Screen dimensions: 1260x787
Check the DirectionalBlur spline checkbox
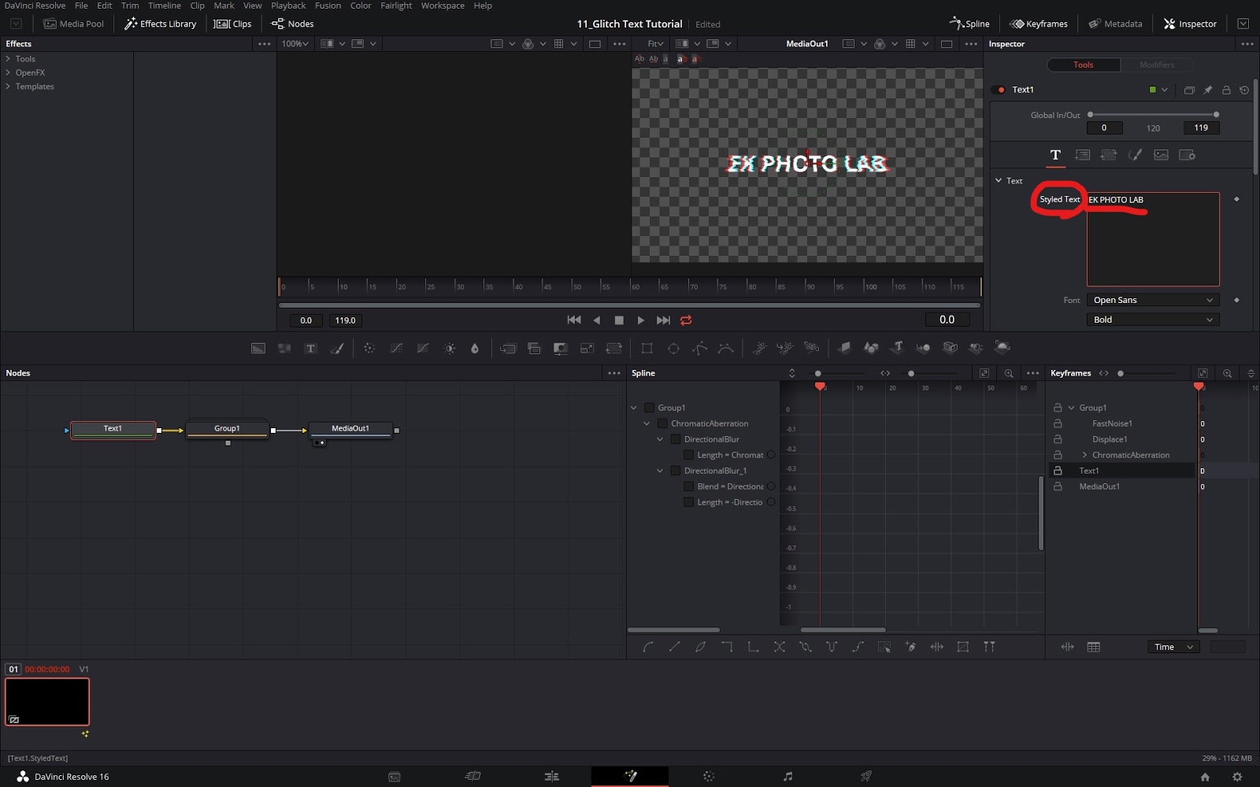pos(676,439)
